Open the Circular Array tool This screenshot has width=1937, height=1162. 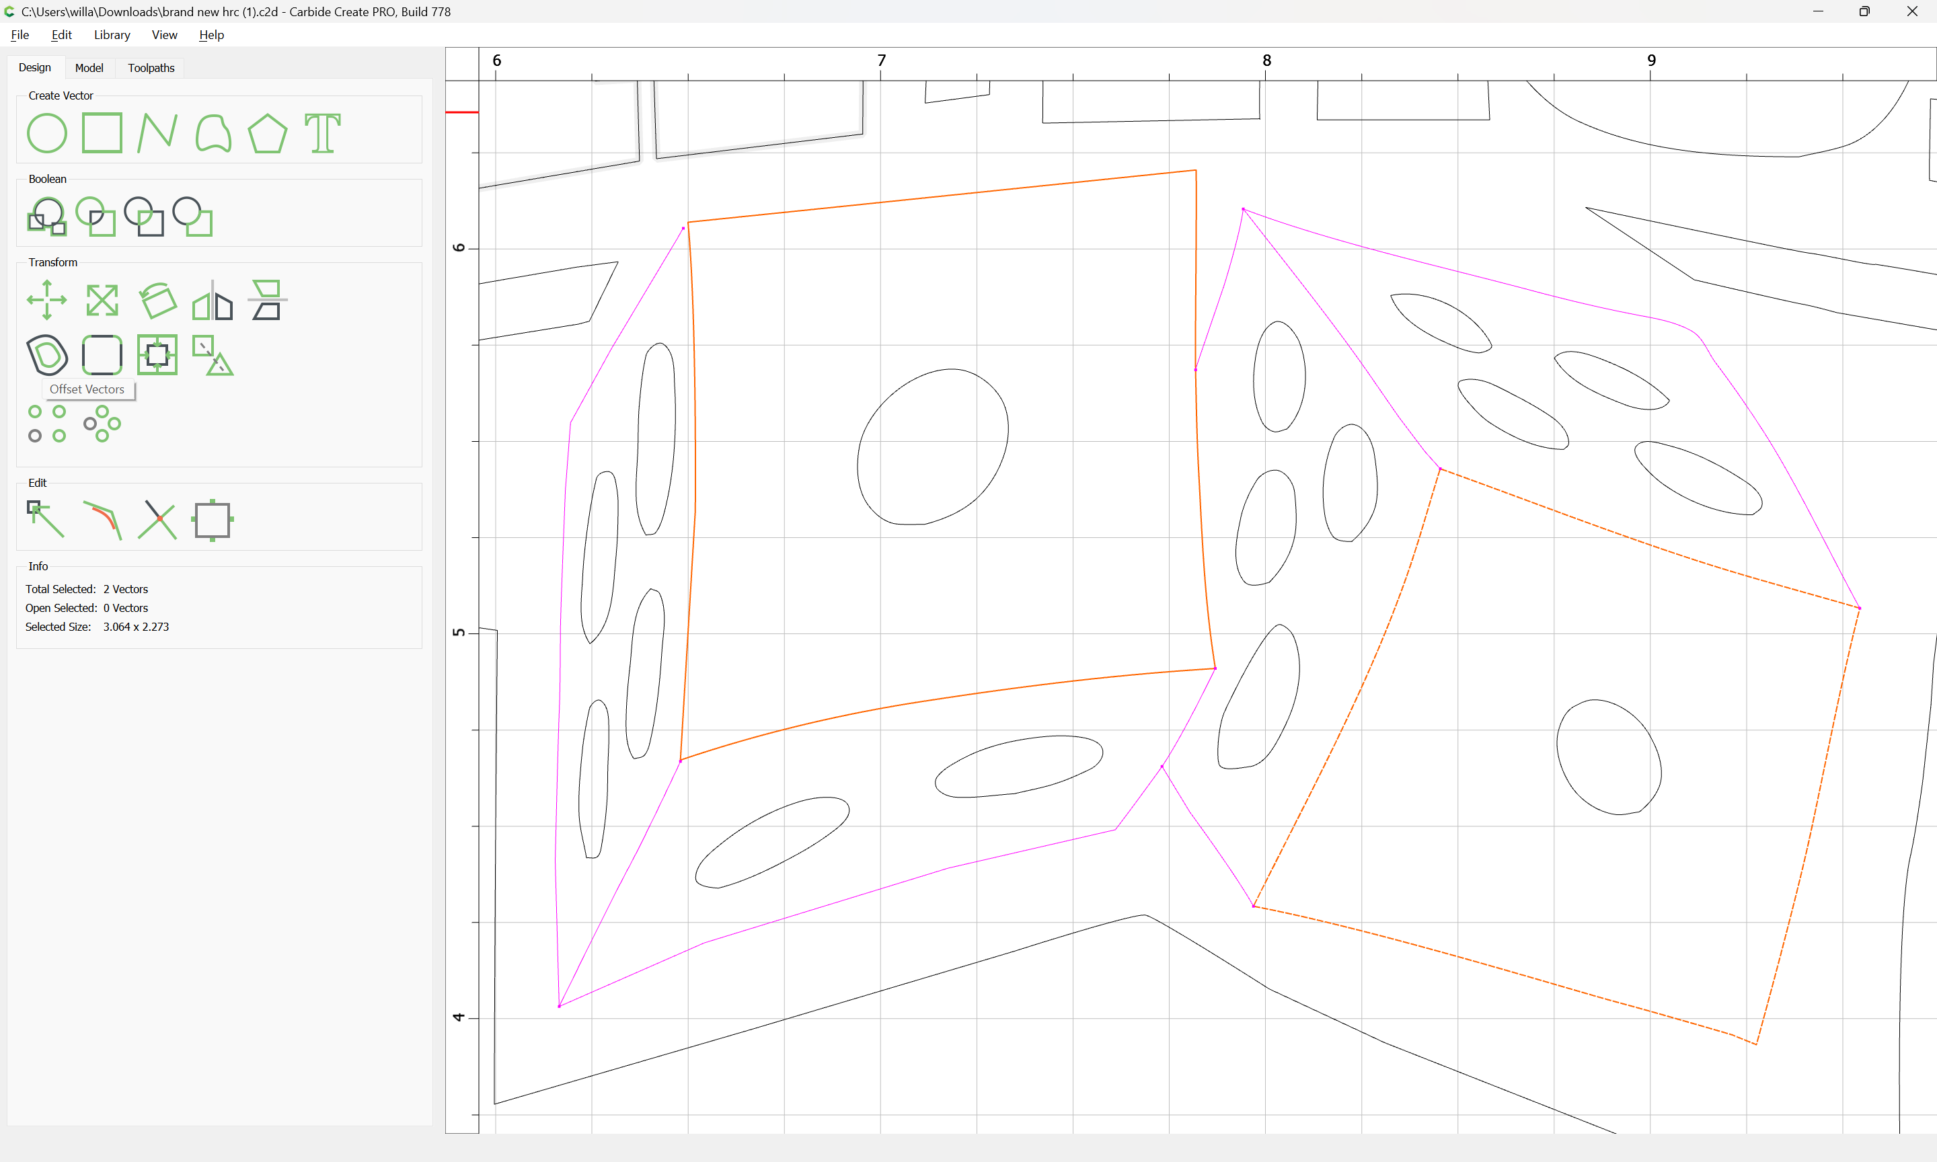click(102, 424)
